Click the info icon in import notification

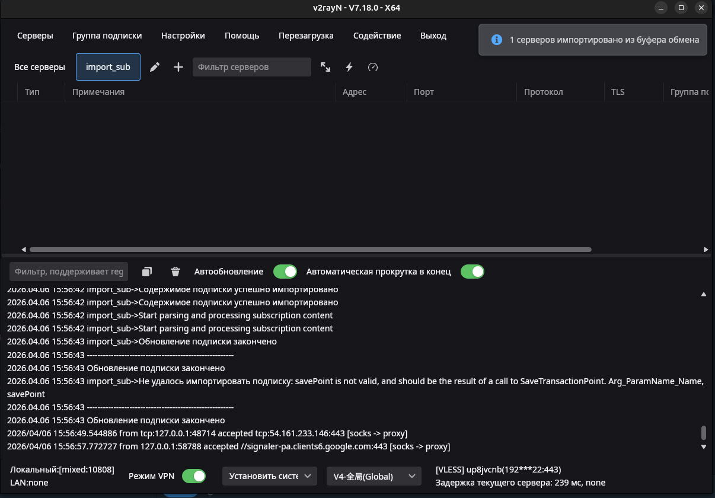tap(497, 40)
